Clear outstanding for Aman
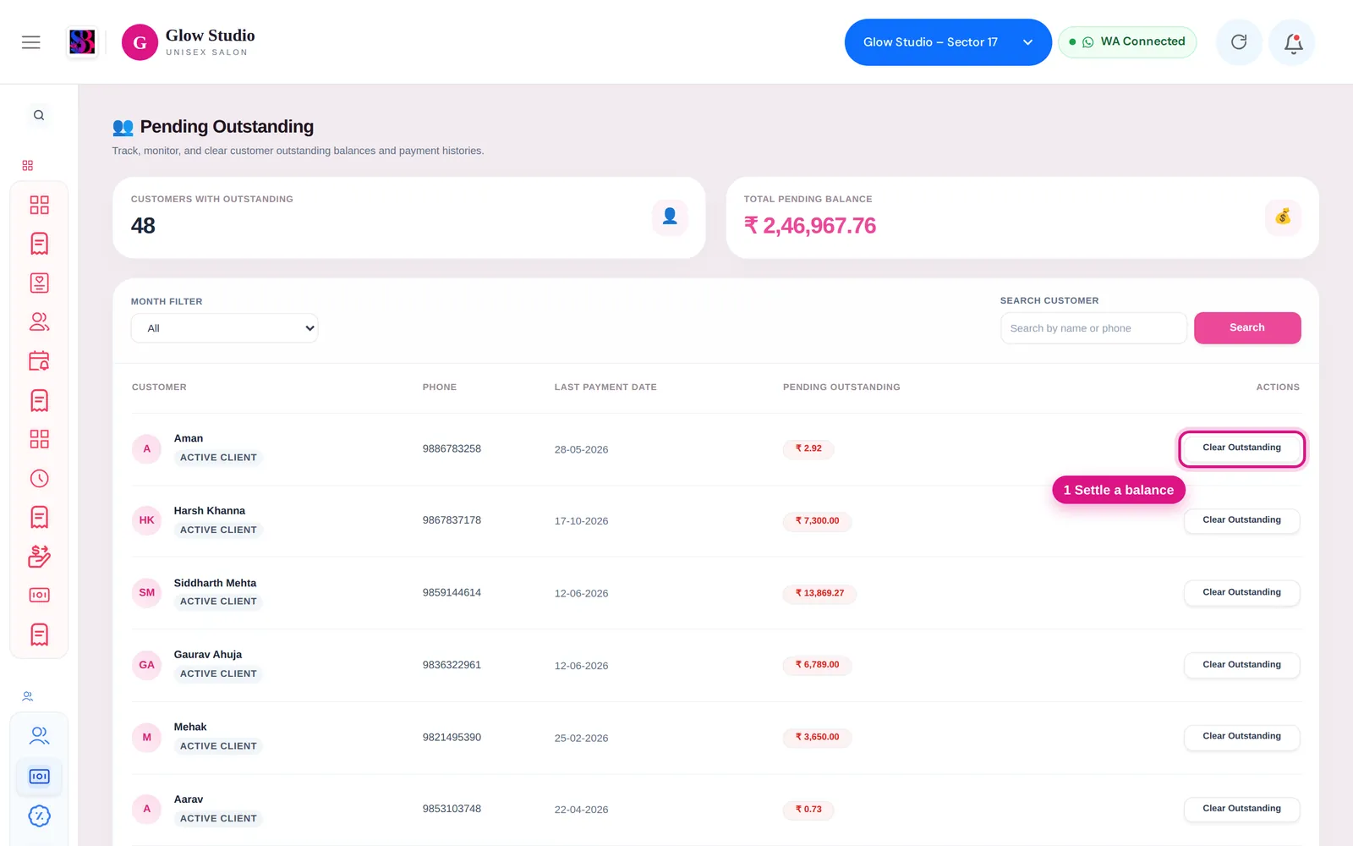This screenshot has height=846, width=1353. 1241,448
